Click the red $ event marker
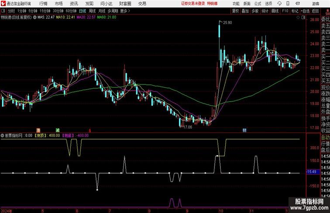This screenshot has width=330, height=213. click(x=90, y=130)
